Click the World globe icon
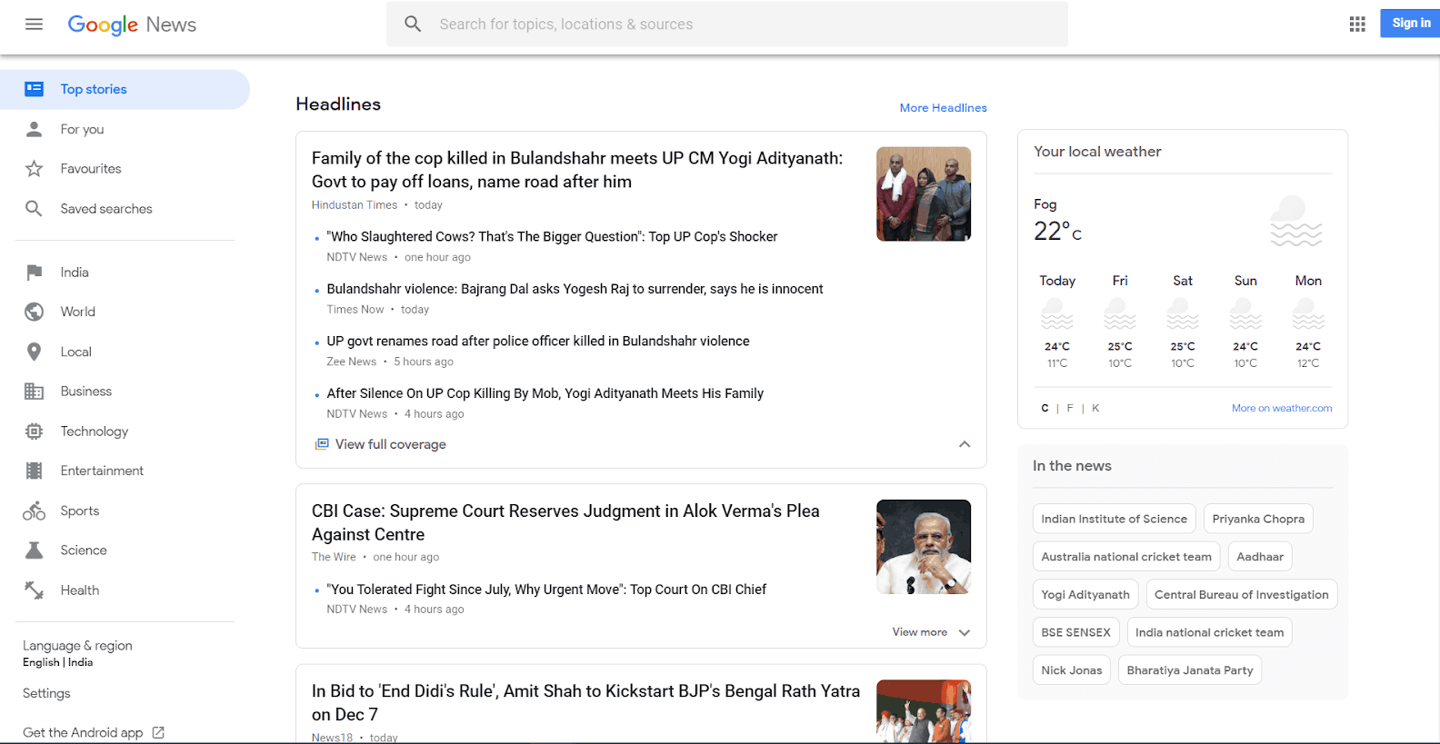The height and width of the screenshot is (744, 1440). (x=35, y=312)
